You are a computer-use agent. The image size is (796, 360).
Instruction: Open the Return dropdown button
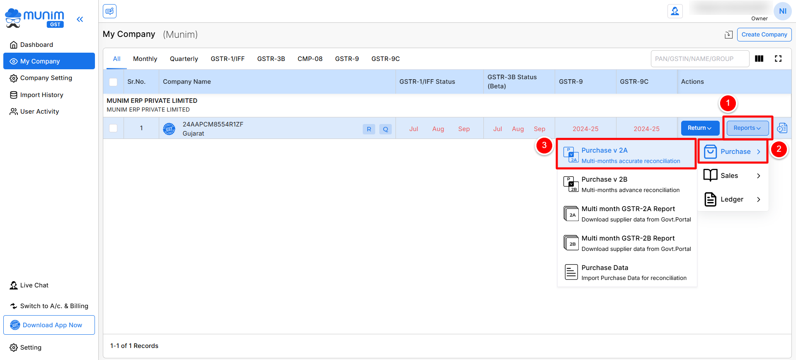click(700, 128)
